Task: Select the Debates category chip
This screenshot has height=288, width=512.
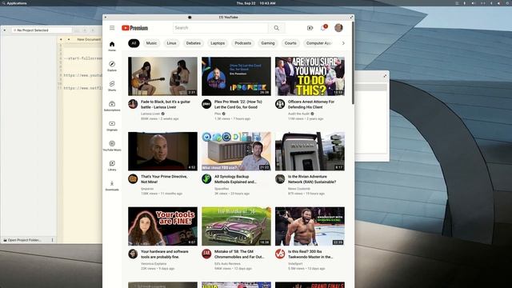Action: (194, 43)
